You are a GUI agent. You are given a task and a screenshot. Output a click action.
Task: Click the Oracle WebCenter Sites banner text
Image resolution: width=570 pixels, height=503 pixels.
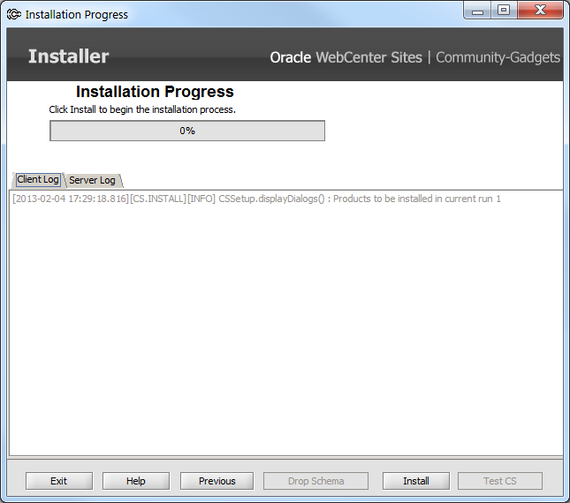point(346,57)
